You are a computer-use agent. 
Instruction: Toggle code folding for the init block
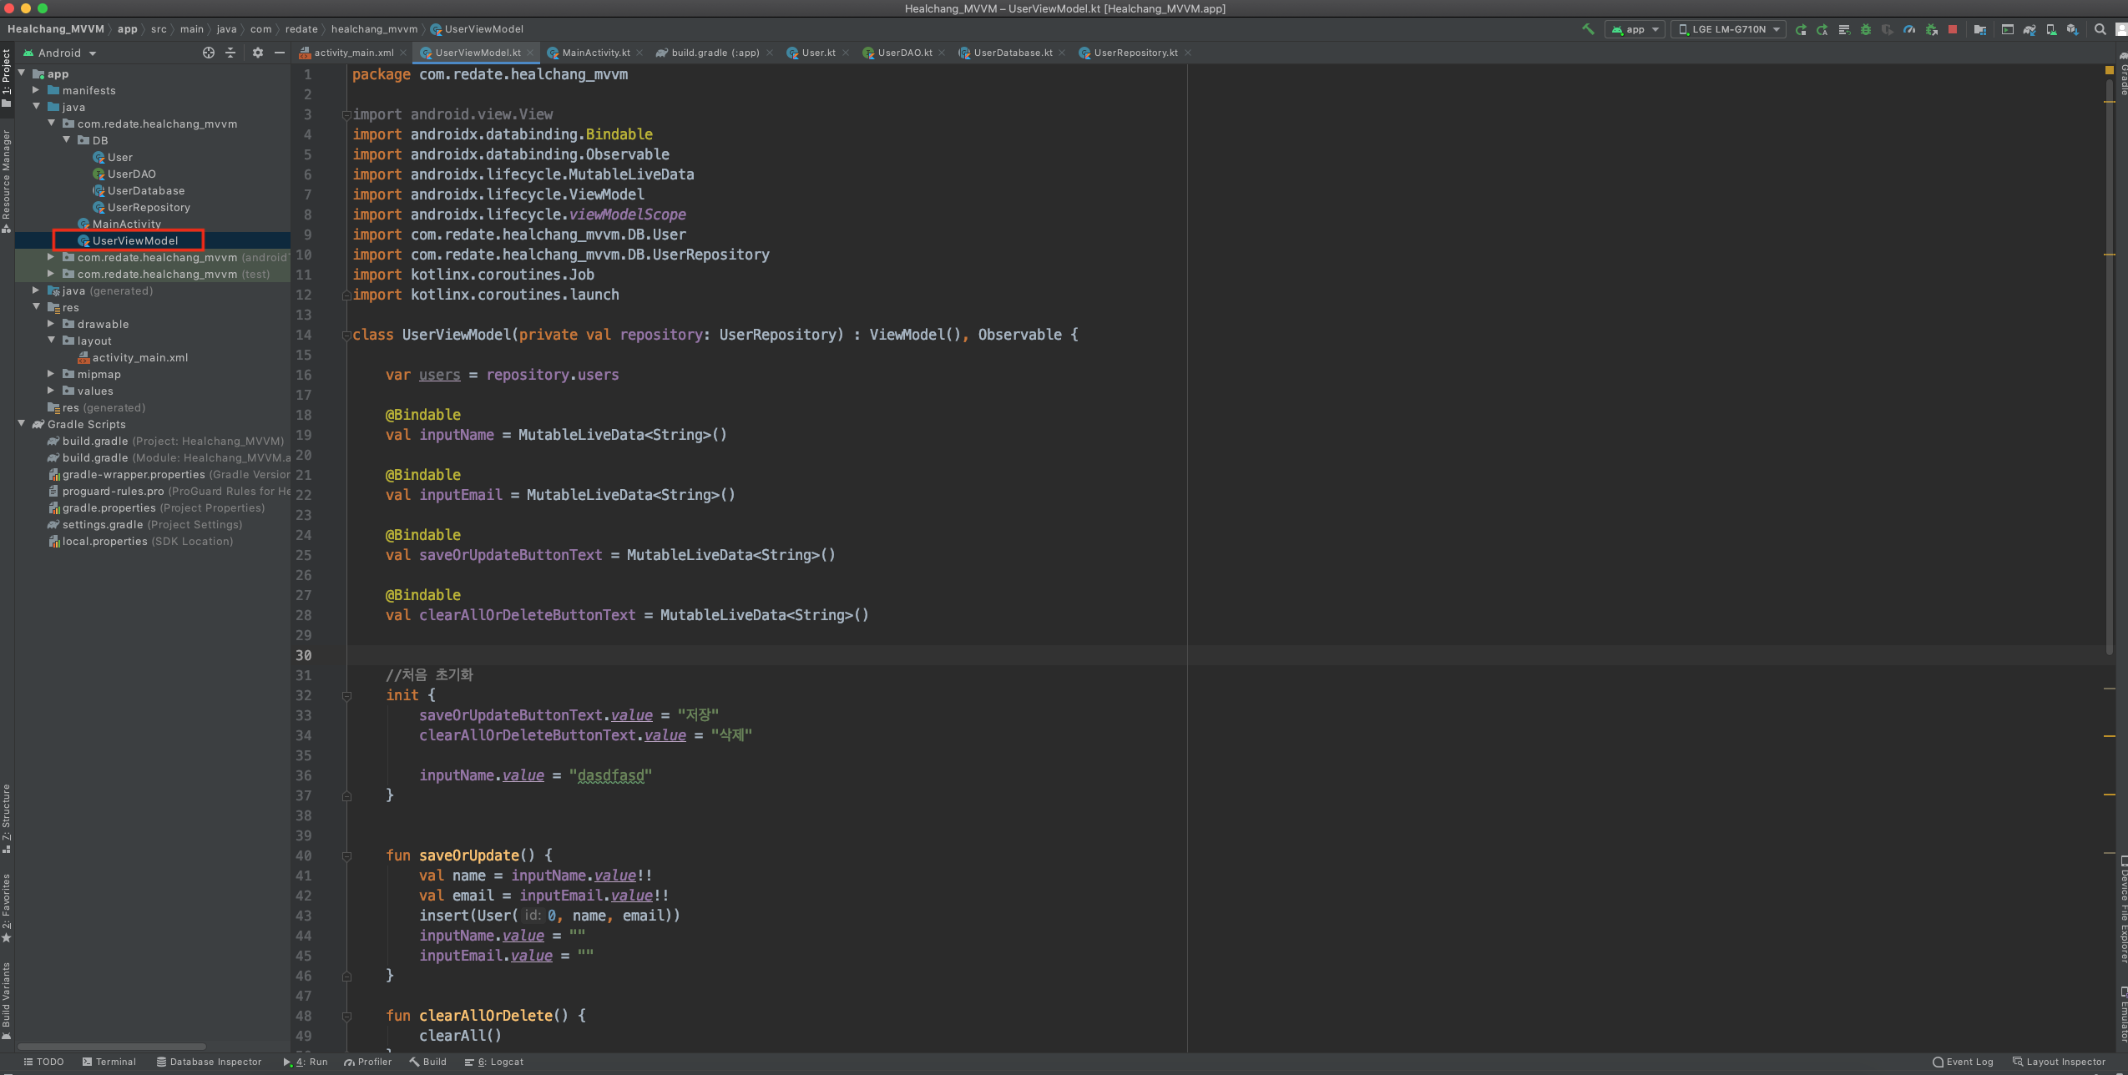pyautogui.click(x=346, y=695)
